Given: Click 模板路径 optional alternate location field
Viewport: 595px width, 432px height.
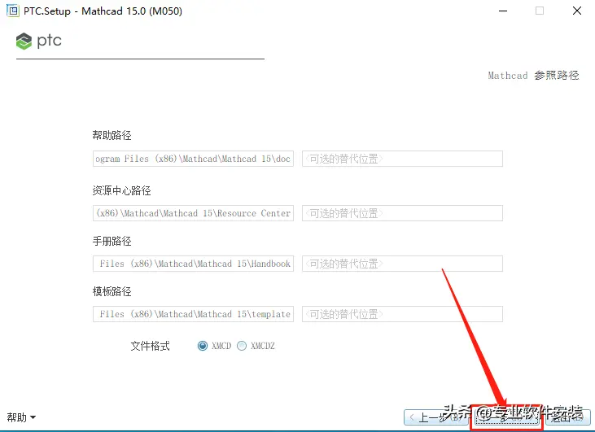Looking at the screenshot, I should pyautogui.click(x=402, y=314).
